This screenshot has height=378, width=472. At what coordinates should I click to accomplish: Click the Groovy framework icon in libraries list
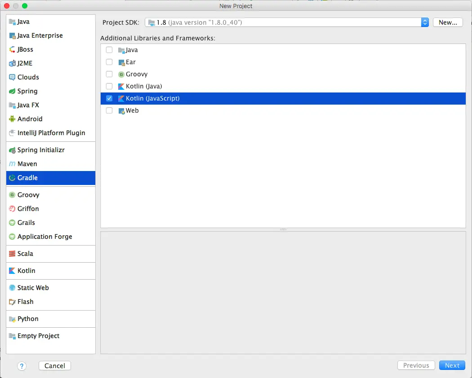[x=121, y=74]
